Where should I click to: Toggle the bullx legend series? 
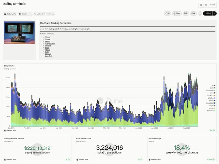tap(213, 88)
